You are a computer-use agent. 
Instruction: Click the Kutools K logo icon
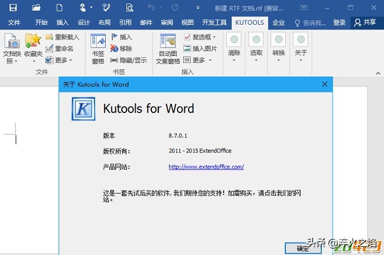pyautogui.click(x=83, y=109)
